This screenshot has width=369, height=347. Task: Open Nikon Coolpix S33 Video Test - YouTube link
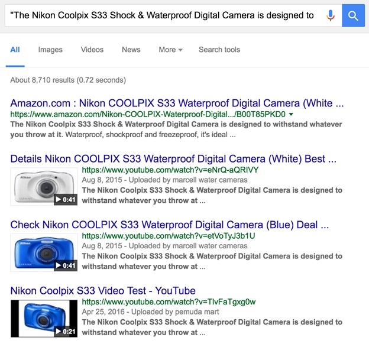pyautogui.click(x=103, y=291)
